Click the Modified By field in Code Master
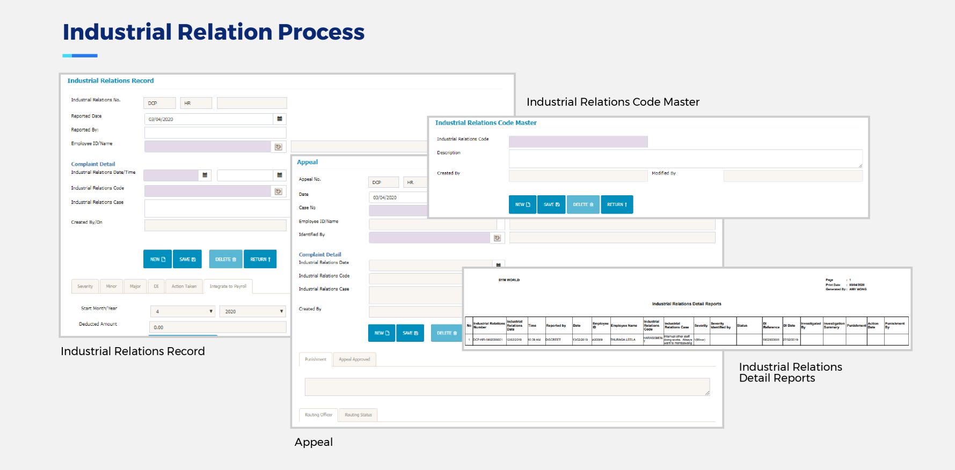955x470 pixels. [x=793, y=176]
